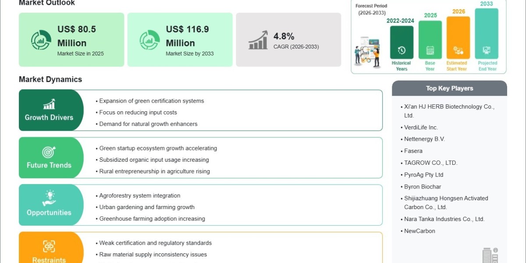This screenshot has height=263, width=526.
Task: Select the orange Restraints label block
Action: coord(51,248)
